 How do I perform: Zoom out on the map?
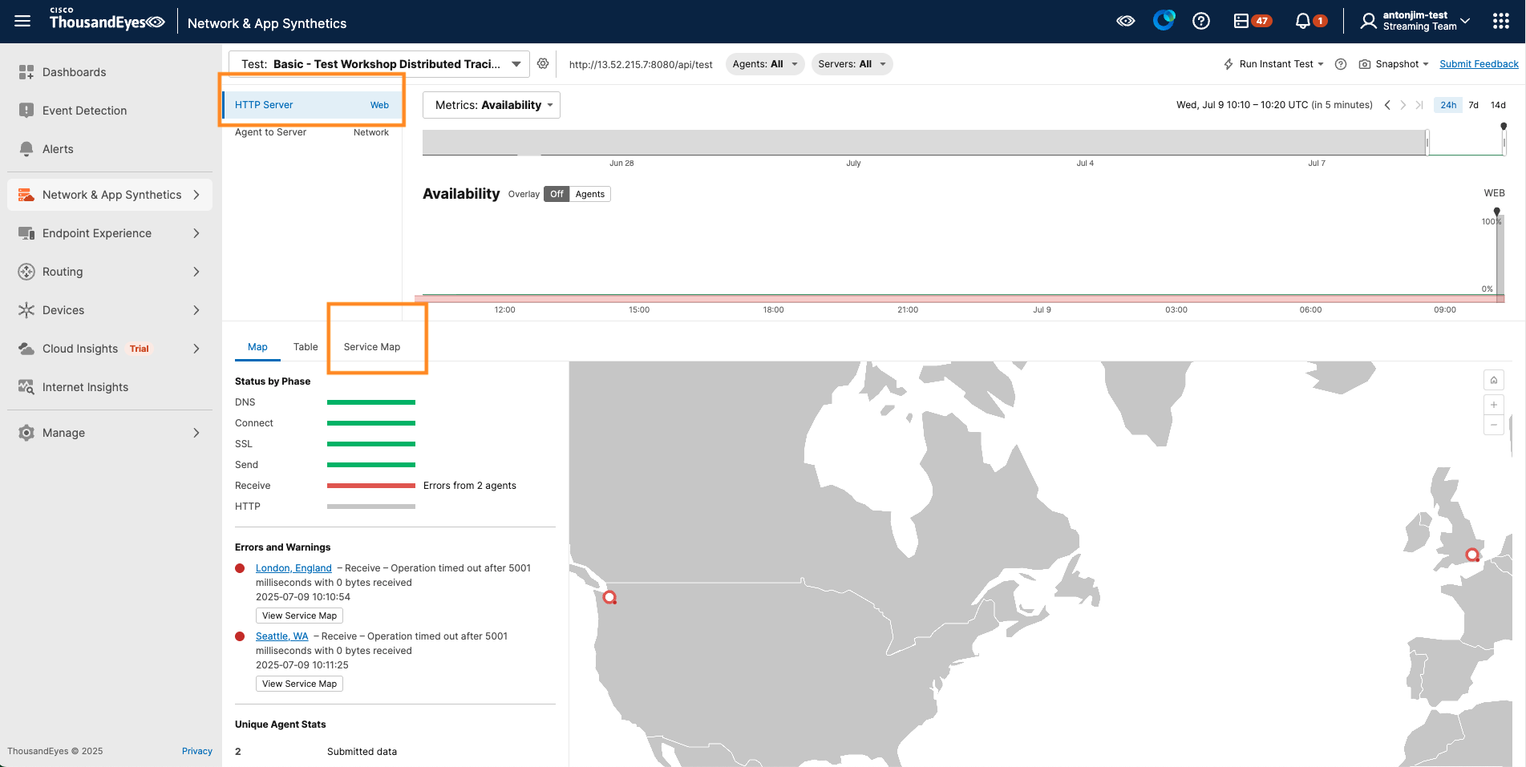click(1494, 425)
